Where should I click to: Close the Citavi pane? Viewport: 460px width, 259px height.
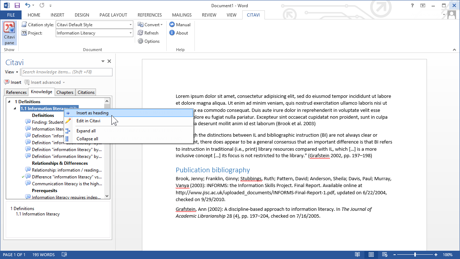[109, 62]
